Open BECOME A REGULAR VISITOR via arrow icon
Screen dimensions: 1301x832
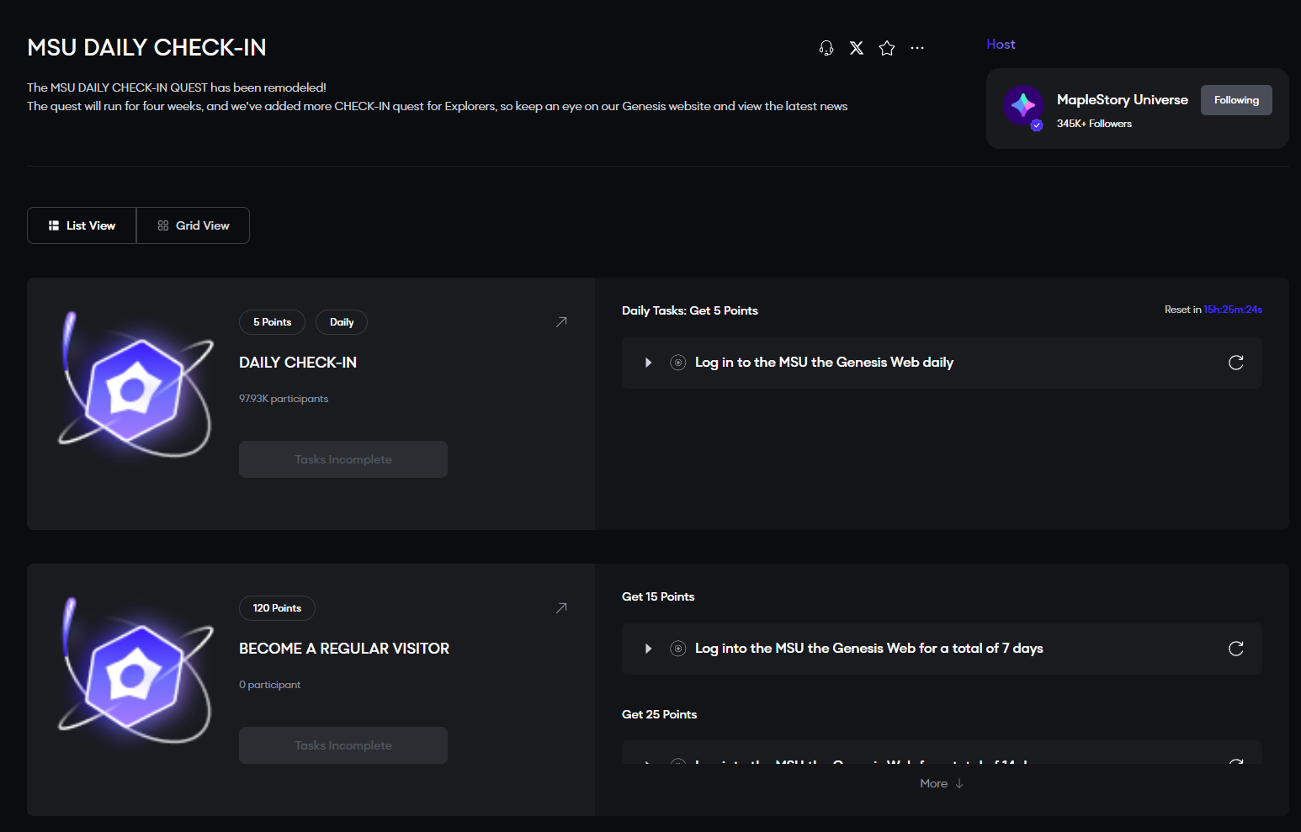(x=561, y=608)
